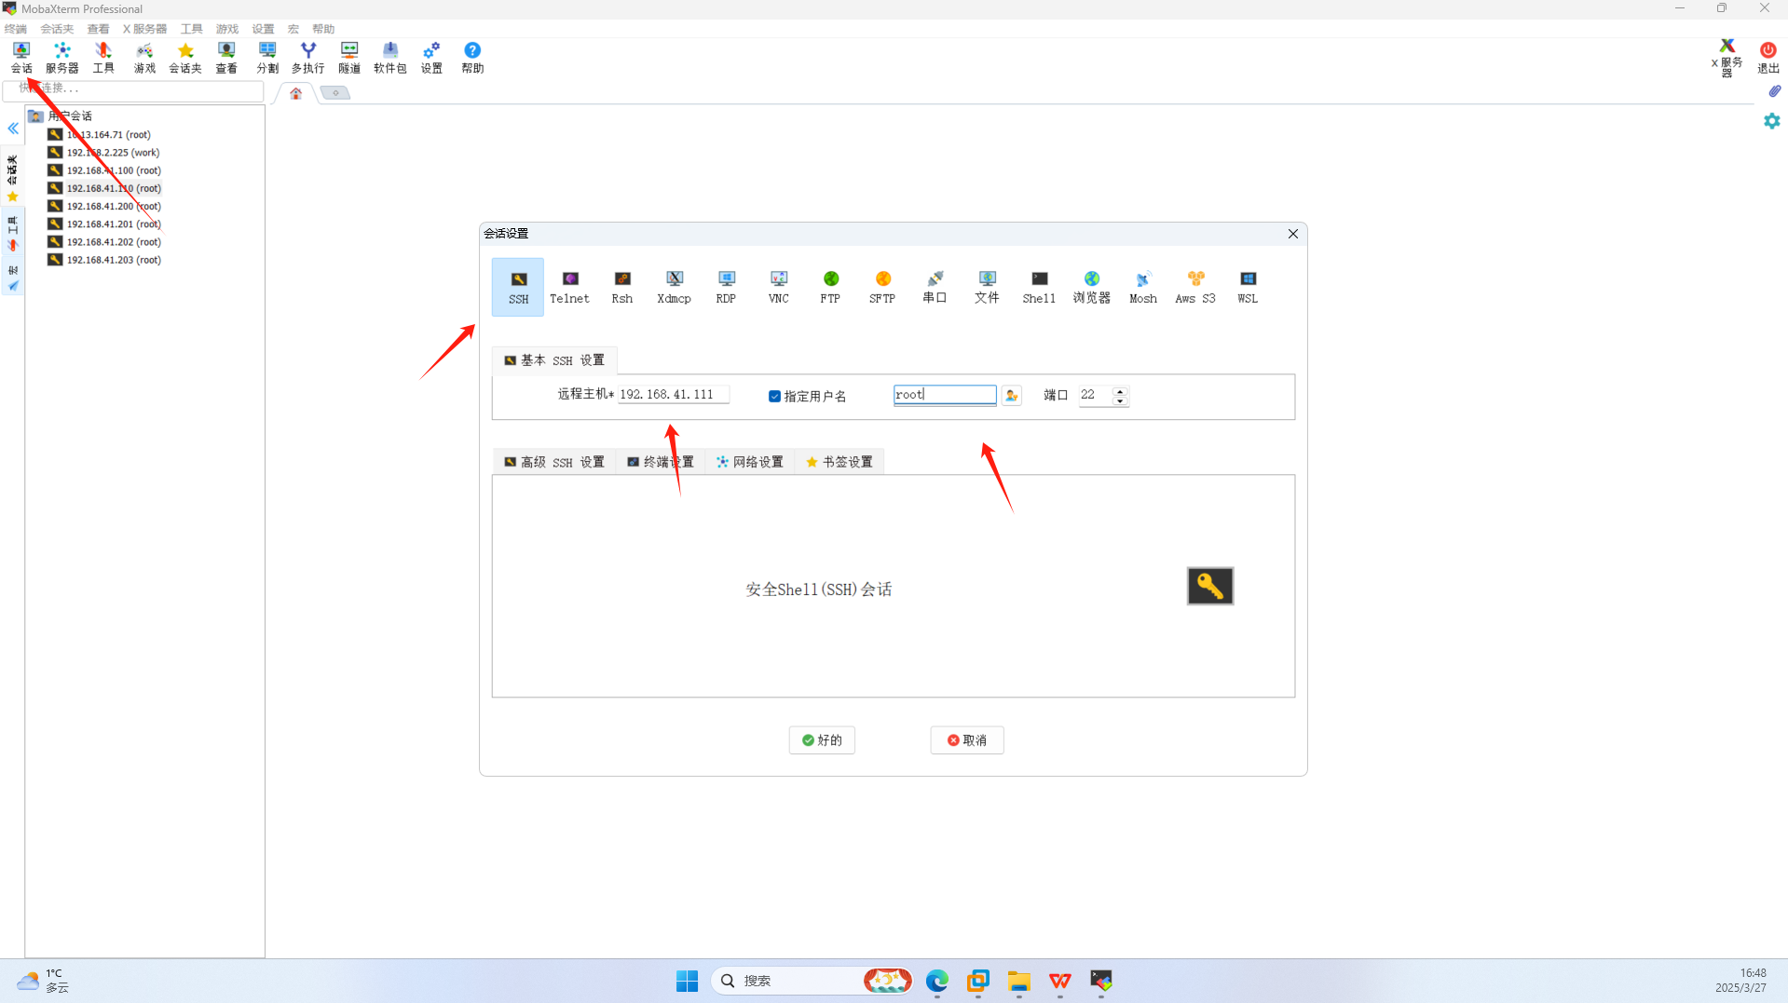Screen dimensions: 1788x1003
Task: Open the 基本 SSH 设置 tab
Action: (554, 360)
